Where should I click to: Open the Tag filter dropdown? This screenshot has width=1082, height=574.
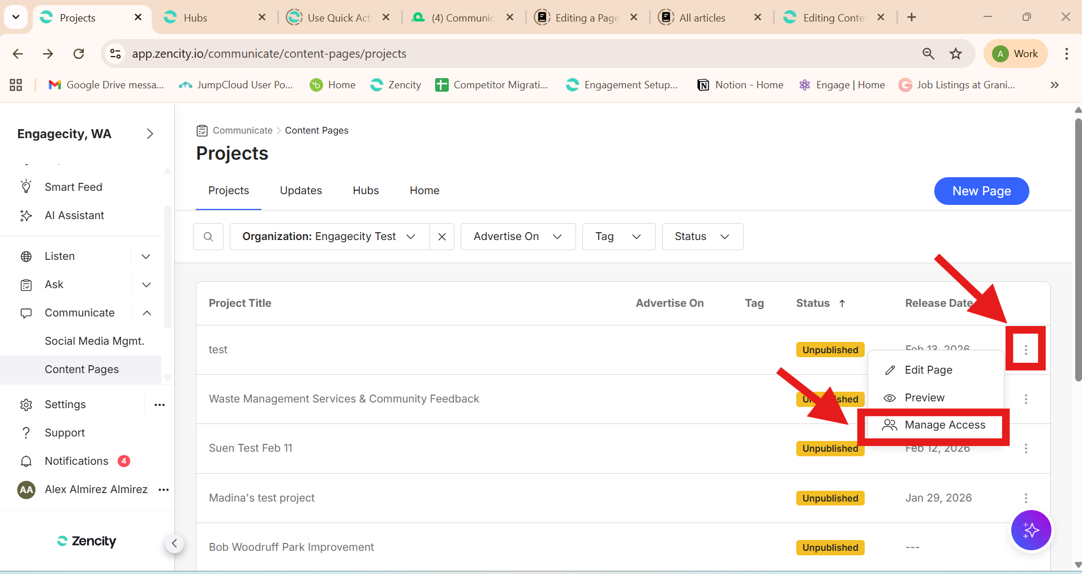[x=618, y=237]
